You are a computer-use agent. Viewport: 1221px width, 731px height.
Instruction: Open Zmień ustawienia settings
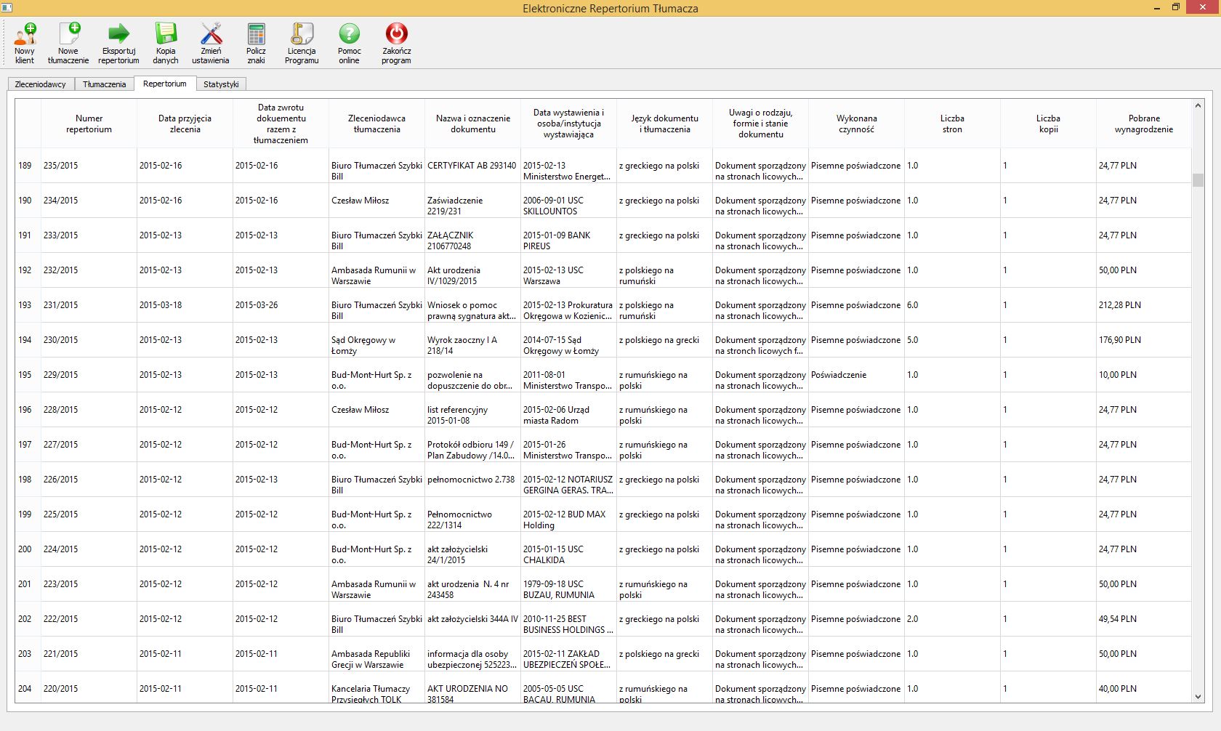tap(211, 44)
